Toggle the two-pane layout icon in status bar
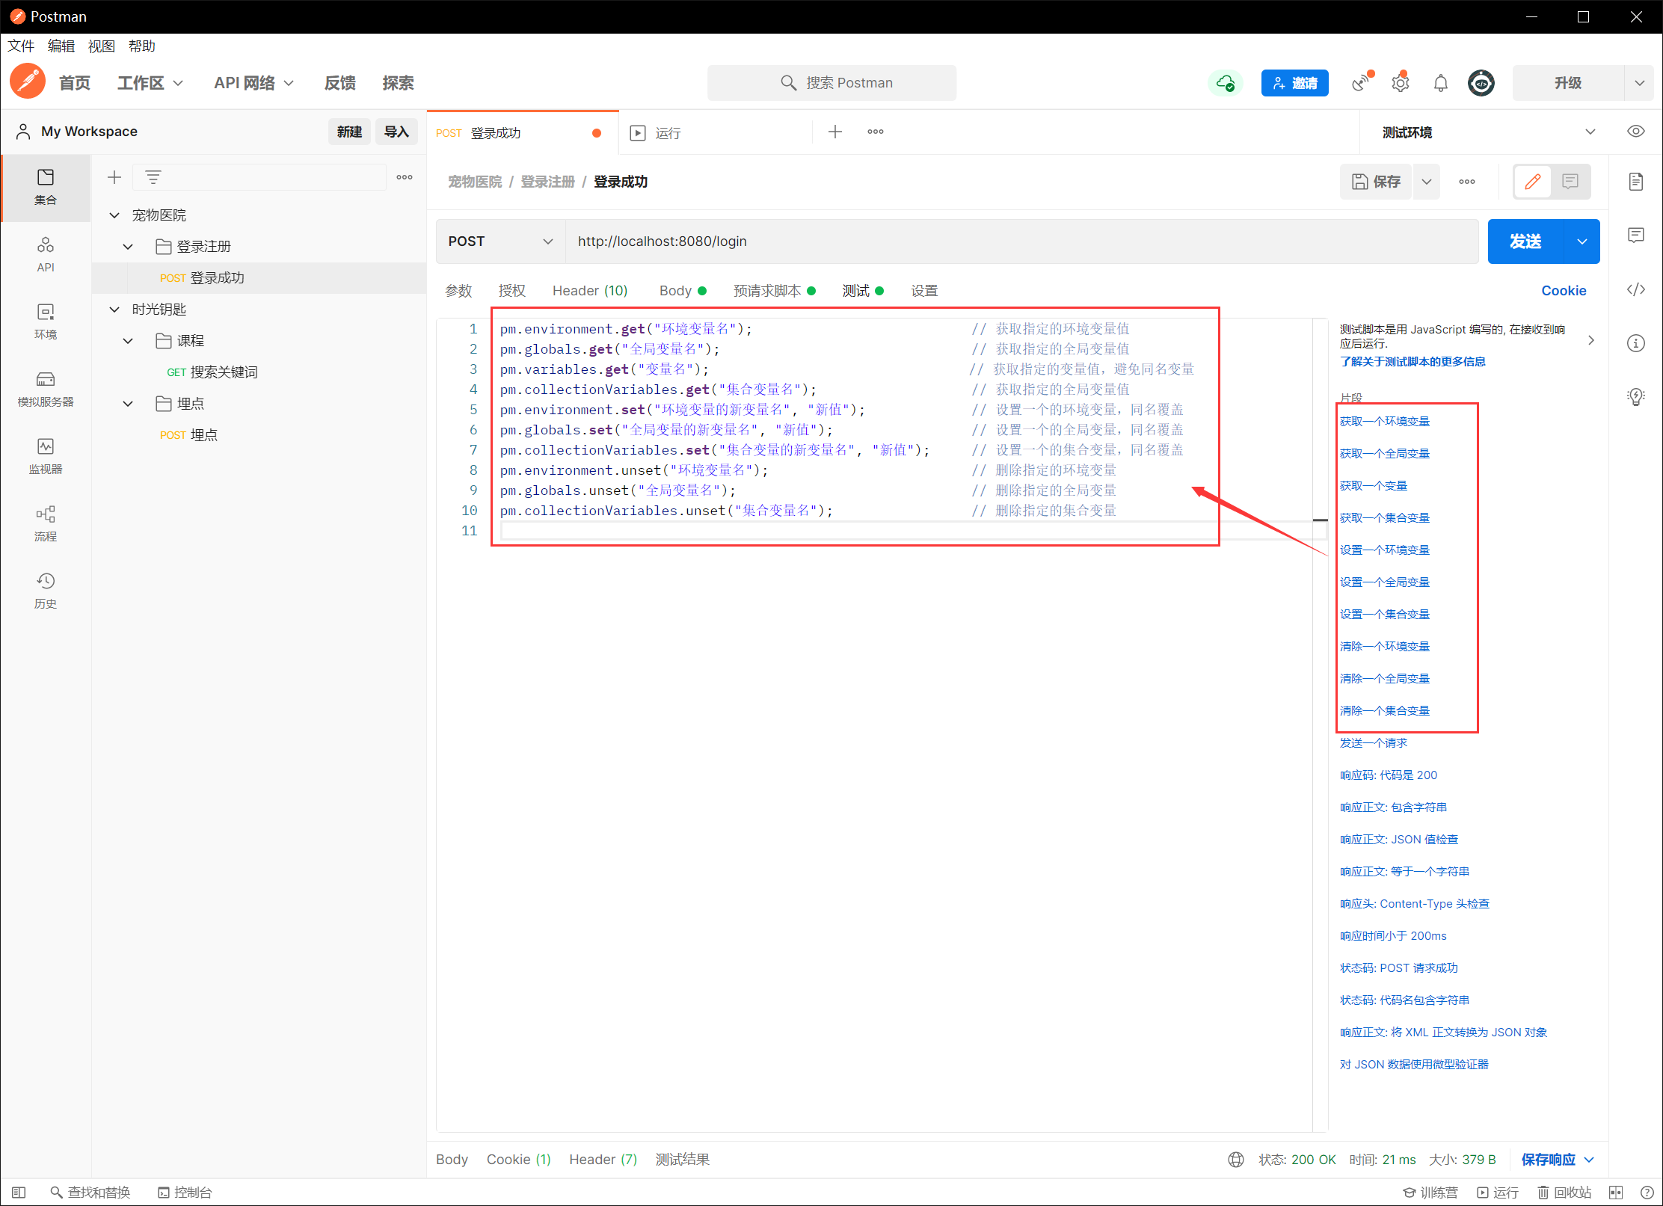1663x1206 pixels. point(1616,1192)
